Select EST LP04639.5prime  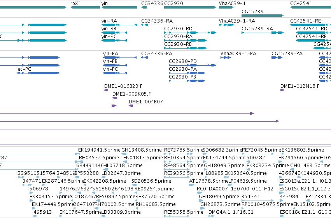point(231,185)
